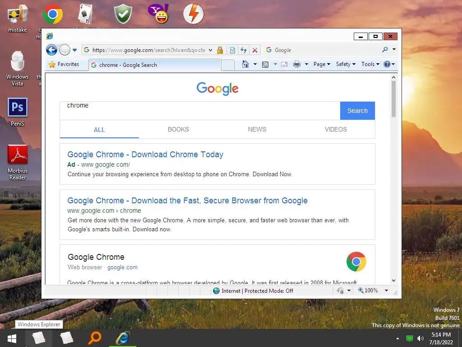
Task: Click the security padlock icon
Action: click(x=220, y=50)
